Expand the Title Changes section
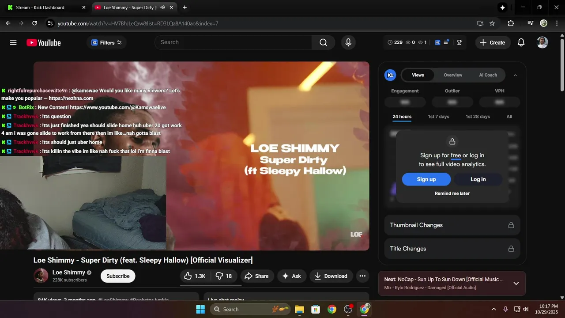Viewport: 565px width, 318px height. [452, 249]
